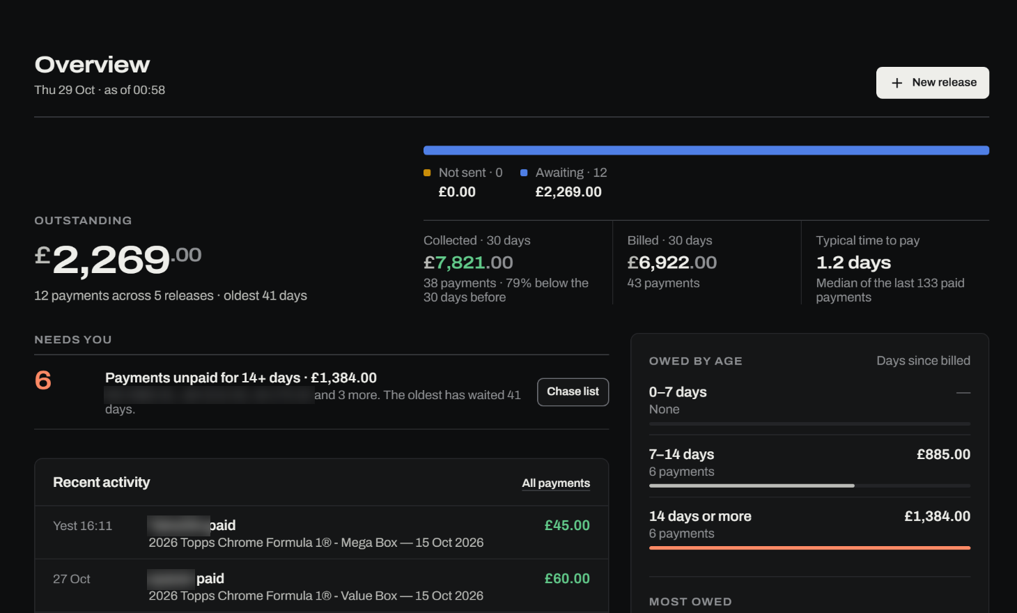Click the '7–14 days' age bucket
The image size is (1017, 613).
682,454
